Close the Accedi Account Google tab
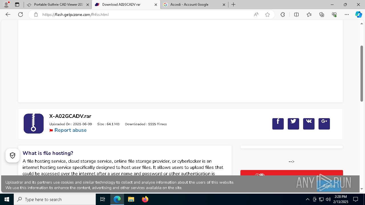Image resolution: width=365 pixels, height=205 pixels. tap(224, 5)
